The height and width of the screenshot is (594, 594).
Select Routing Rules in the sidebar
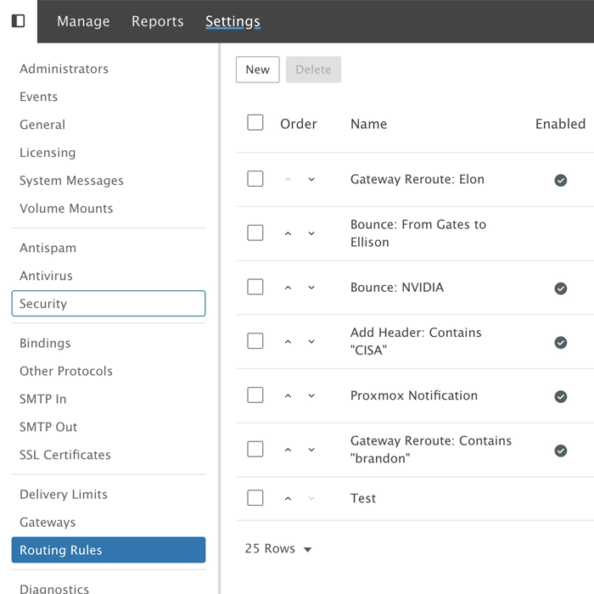click(x=109, y=550)
